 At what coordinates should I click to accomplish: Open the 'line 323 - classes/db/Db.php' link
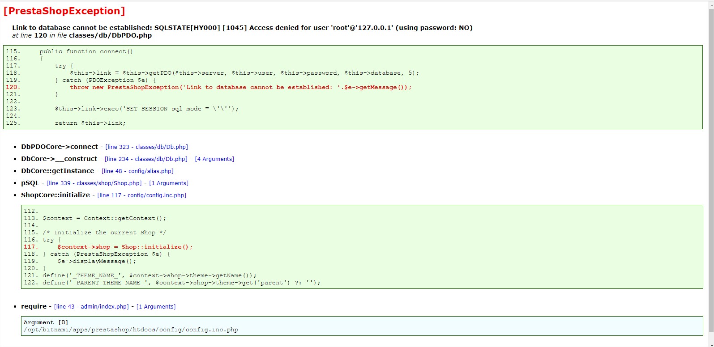click(x=147, y=147)
